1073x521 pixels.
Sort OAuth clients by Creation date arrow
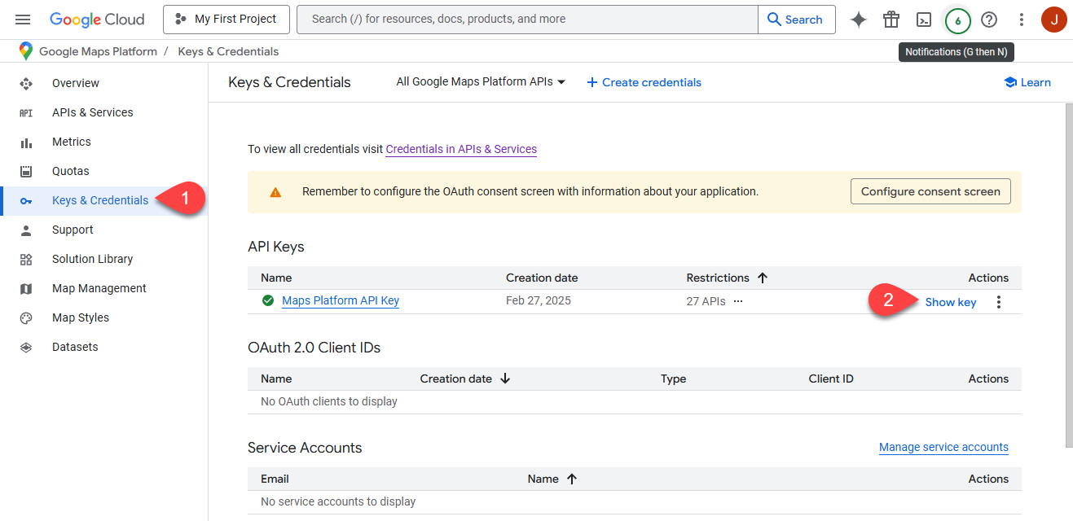coord(505,379)
